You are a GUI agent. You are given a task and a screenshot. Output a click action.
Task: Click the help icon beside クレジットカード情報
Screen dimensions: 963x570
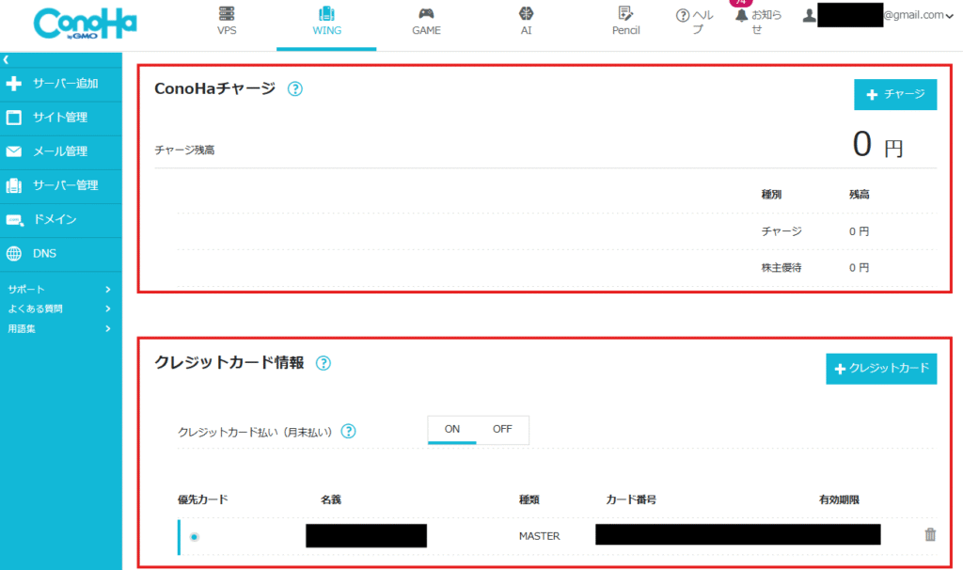coord(324,363)
